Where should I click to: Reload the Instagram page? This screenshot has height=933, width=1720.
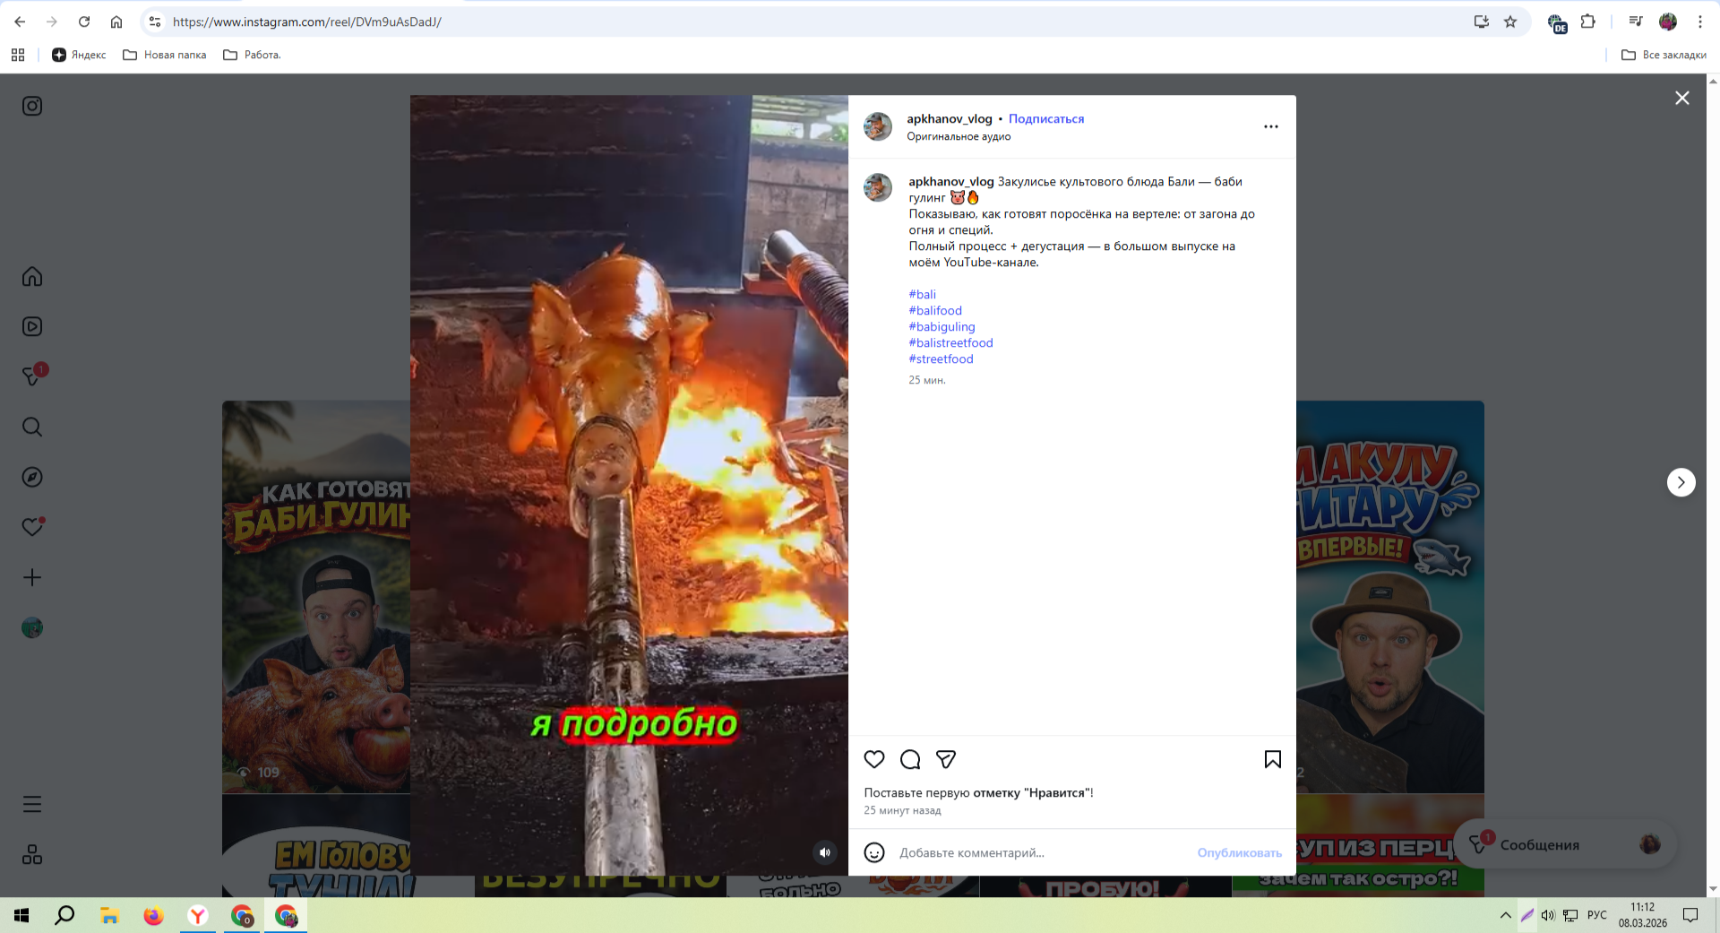[84, 22]
